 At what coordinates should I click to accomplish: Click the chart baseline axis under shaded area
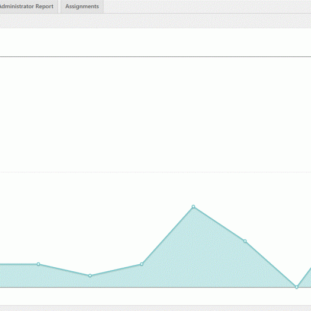point(155,287)
